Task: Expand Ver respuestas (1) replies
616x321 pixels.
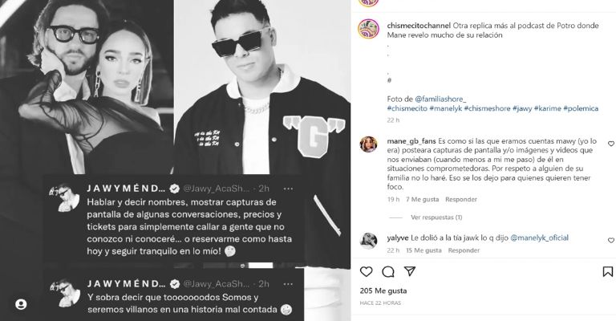Action: (436, 217)
